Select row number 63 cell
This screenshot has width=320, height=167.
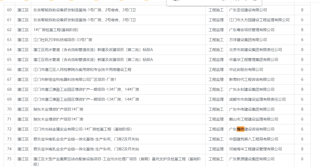point(9,40)
